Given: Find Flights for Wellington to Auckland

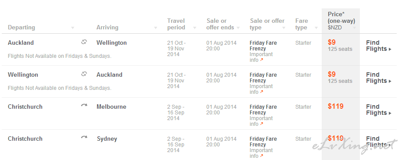Looking at the screenshot, I should pos(379,78).
